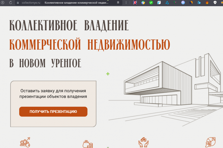Open the white shield extension icon
Viewport: 223px width, 148px height.
click(x=215, y=2)
